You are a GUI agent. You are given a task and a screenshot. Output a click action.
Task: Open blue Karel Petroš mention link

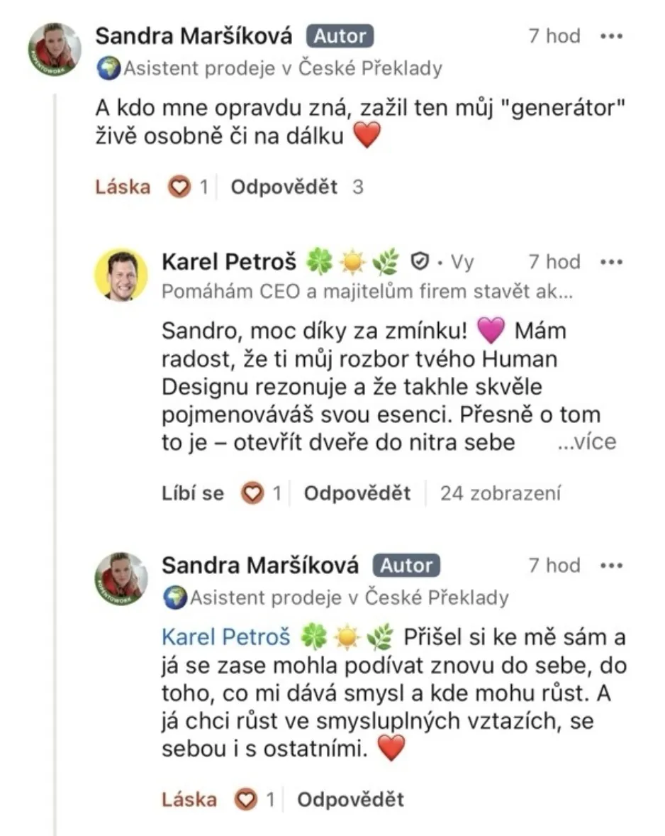[225, 637]
